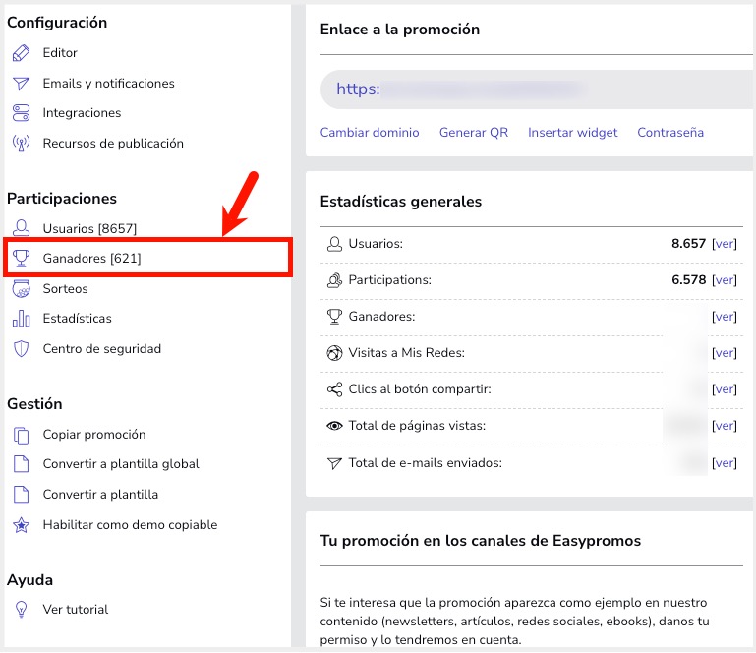The image size is (756, 653).
Task: Click the lightbulb icon for Ver tutorial
Action: point(21,610)
